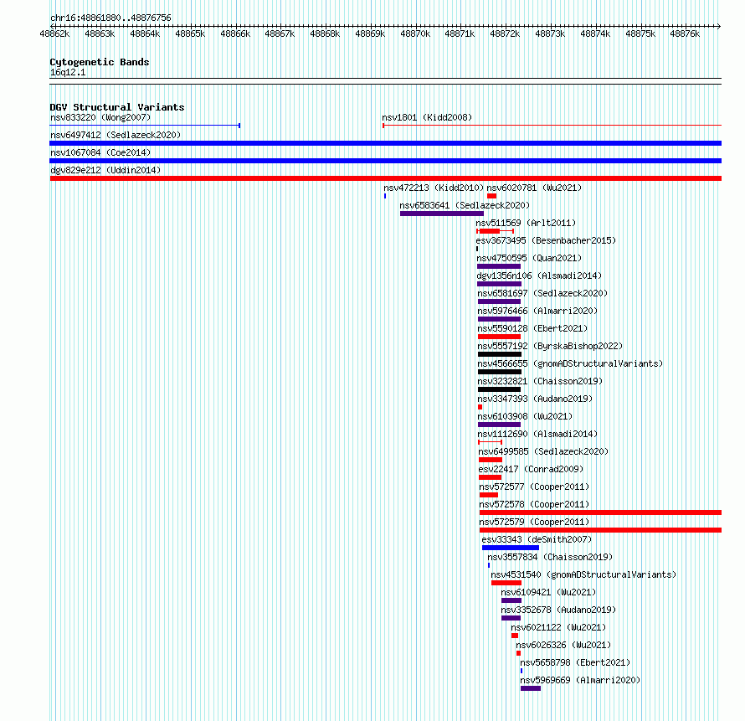Viewport: 745px width, 721px height.
Task: Open the nsv6499585 (Sedlazeck2020) label
Action: click(543, 451)
